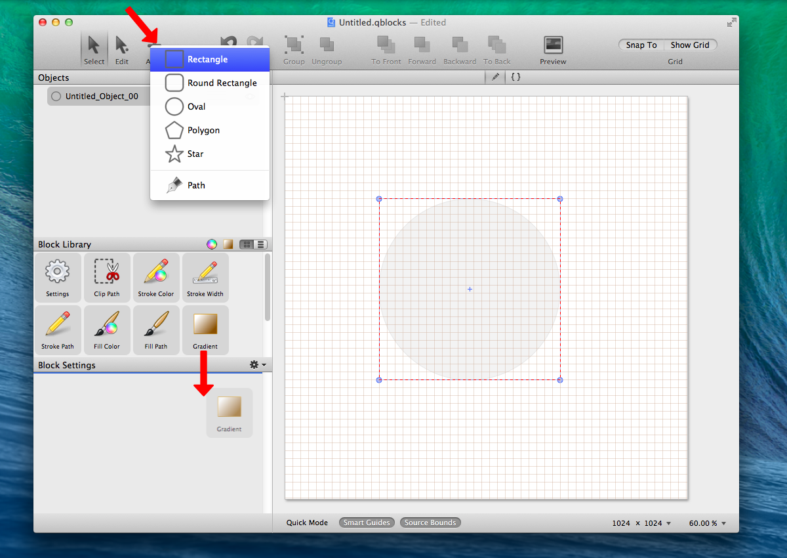Viewport: 787px width, 558px height.
Task: Click the gradient icon in Block Library header
Action: [x=228, y=244]
